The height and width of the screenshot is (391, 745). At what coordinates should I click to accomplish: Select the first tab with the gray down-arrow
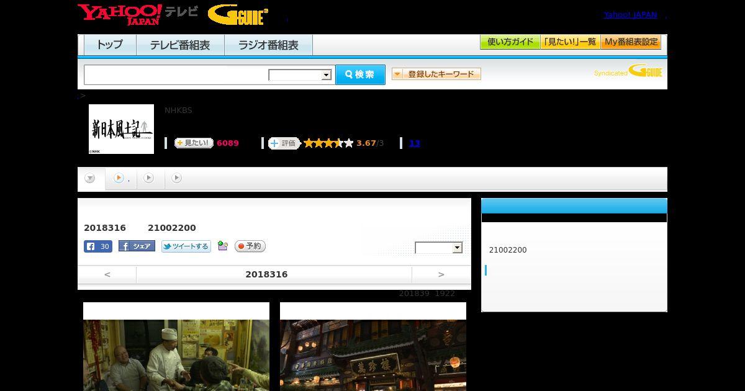91,178
